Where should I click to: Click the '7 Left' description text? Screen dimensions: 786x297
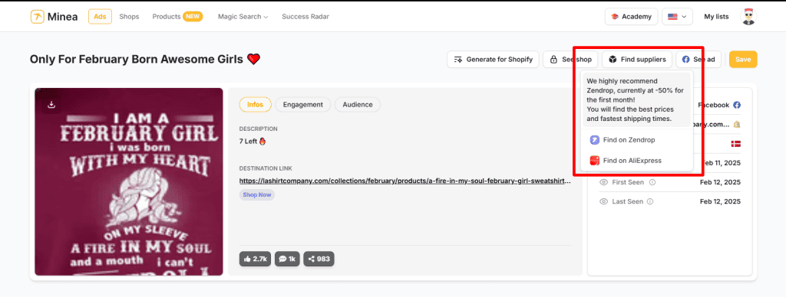(253, 142)
